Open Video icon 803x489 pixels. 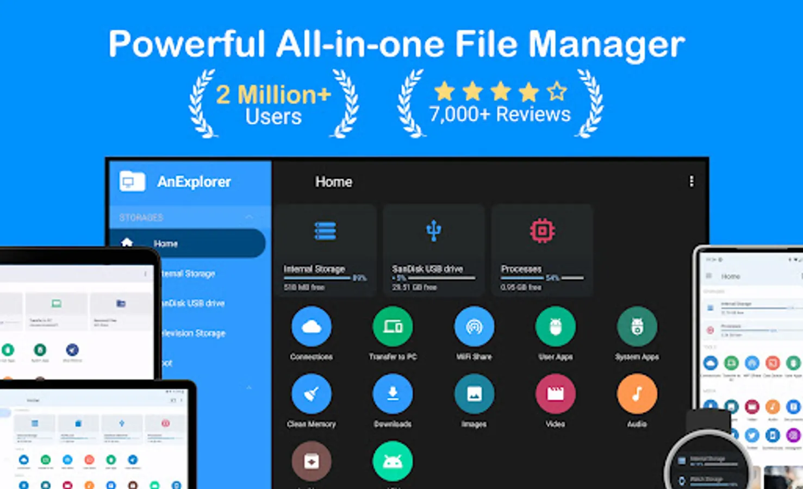coord(555,394)
